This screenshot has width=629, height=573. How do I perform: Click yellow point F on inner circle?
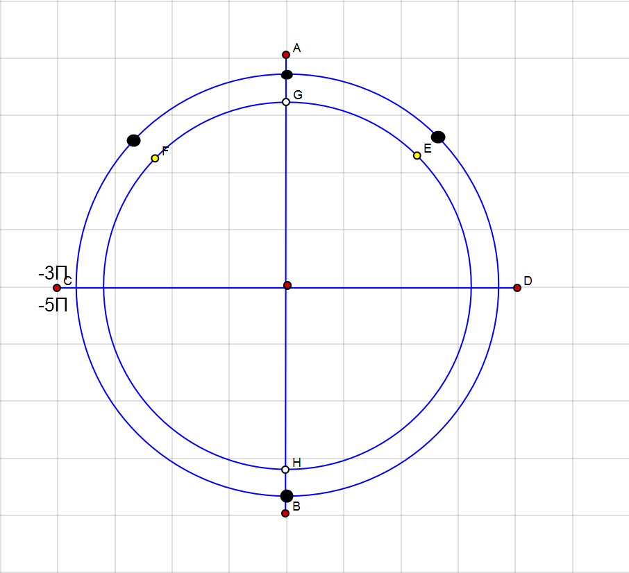click(156, 158)
